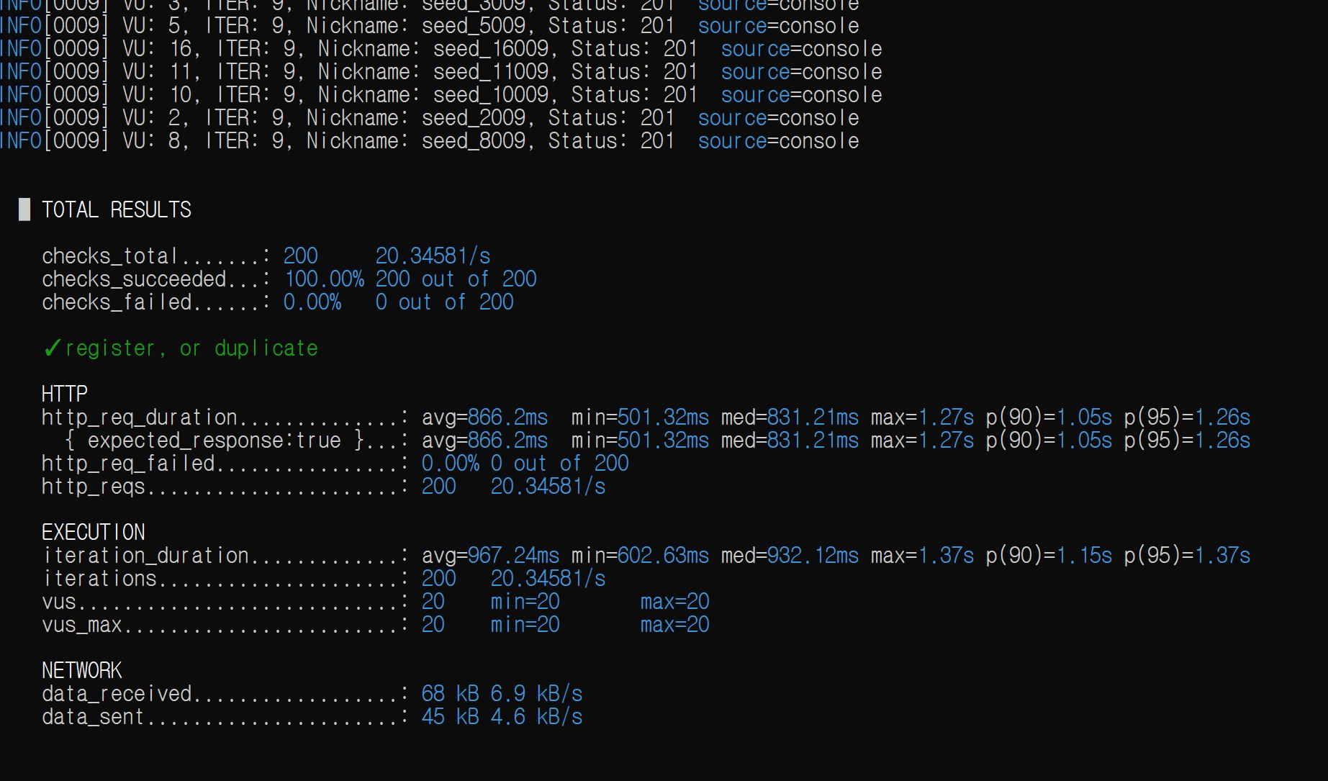Click the http_req_duration metric label
The width and height of the screenshot is (1328, 781).
(x=140, y=417)
